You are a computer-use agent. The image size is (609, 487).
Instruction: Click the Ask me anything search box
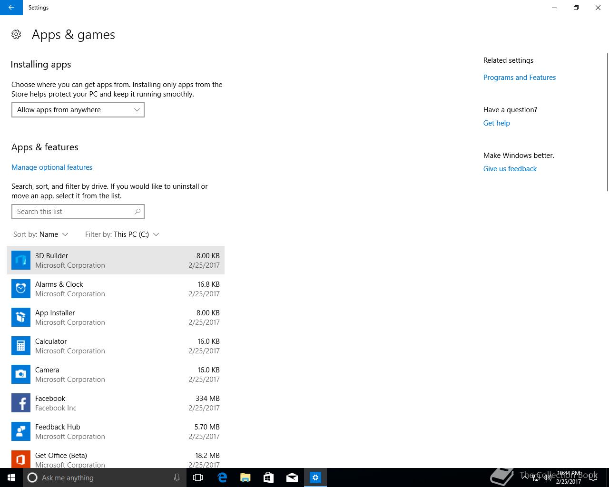tap(104, 477)
